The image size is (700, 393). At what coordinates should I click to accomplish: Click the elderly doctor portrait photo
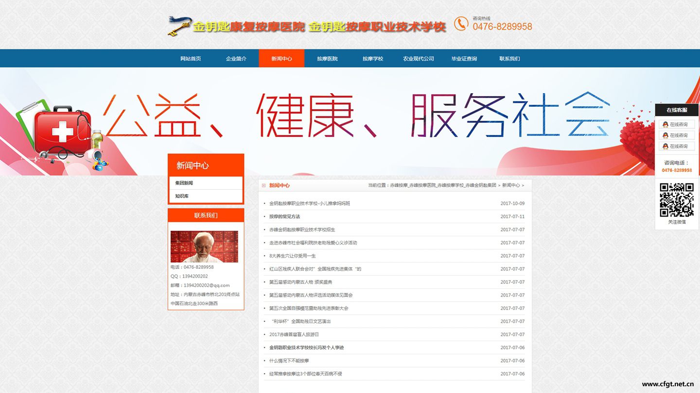click(x=204, y=246)
